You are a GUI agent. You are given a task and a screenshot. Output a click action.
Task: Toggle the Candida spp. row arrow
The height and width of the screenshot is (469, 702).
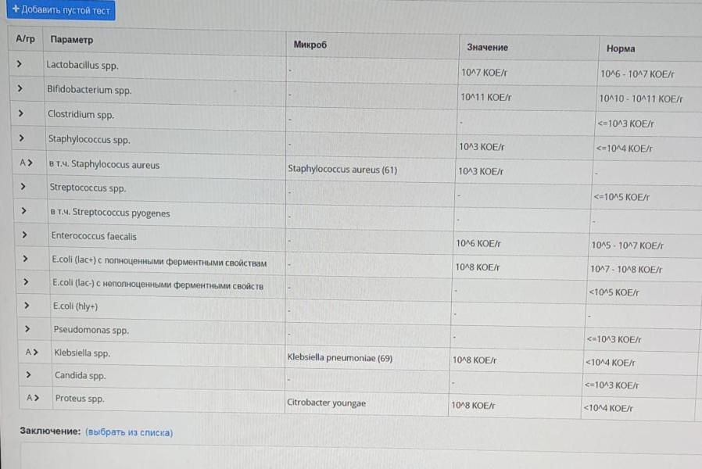tap(28, 375)
